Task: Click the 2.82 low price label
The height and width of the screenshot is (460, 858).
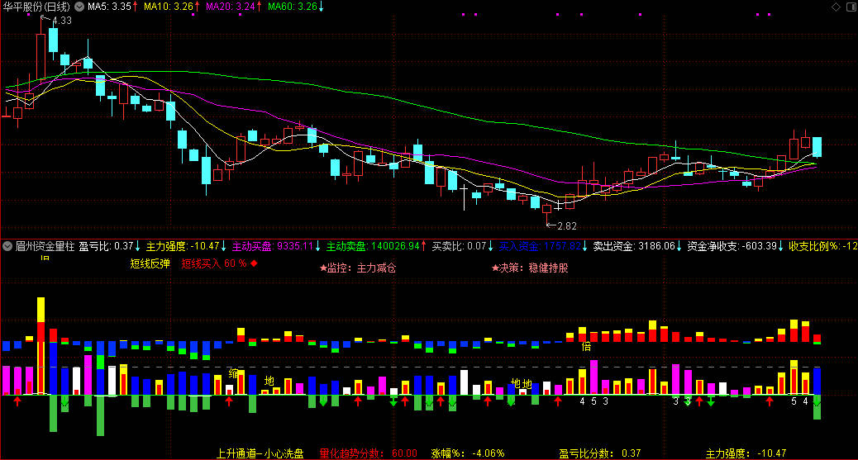Action: tap(567, 225)
